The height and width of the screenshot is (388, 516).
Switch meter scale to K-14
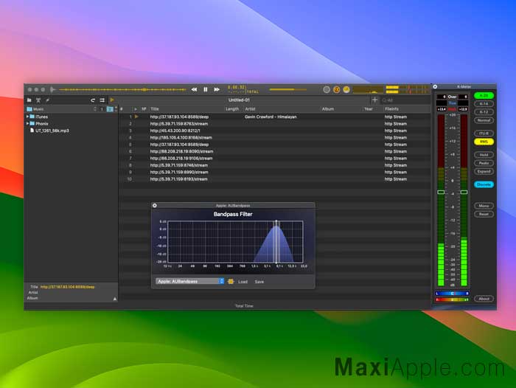point(484,104)
